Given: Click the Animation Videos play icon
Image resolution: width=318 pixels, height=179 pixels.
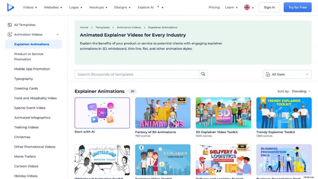Looking at the screenshot, I should (10, 35).
